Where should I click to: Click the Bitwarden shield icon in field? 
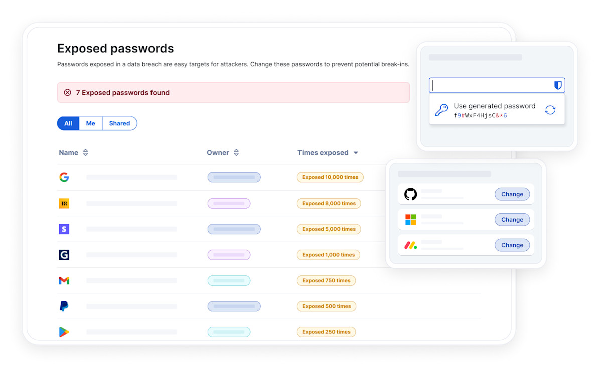click(x=557, y=86)
